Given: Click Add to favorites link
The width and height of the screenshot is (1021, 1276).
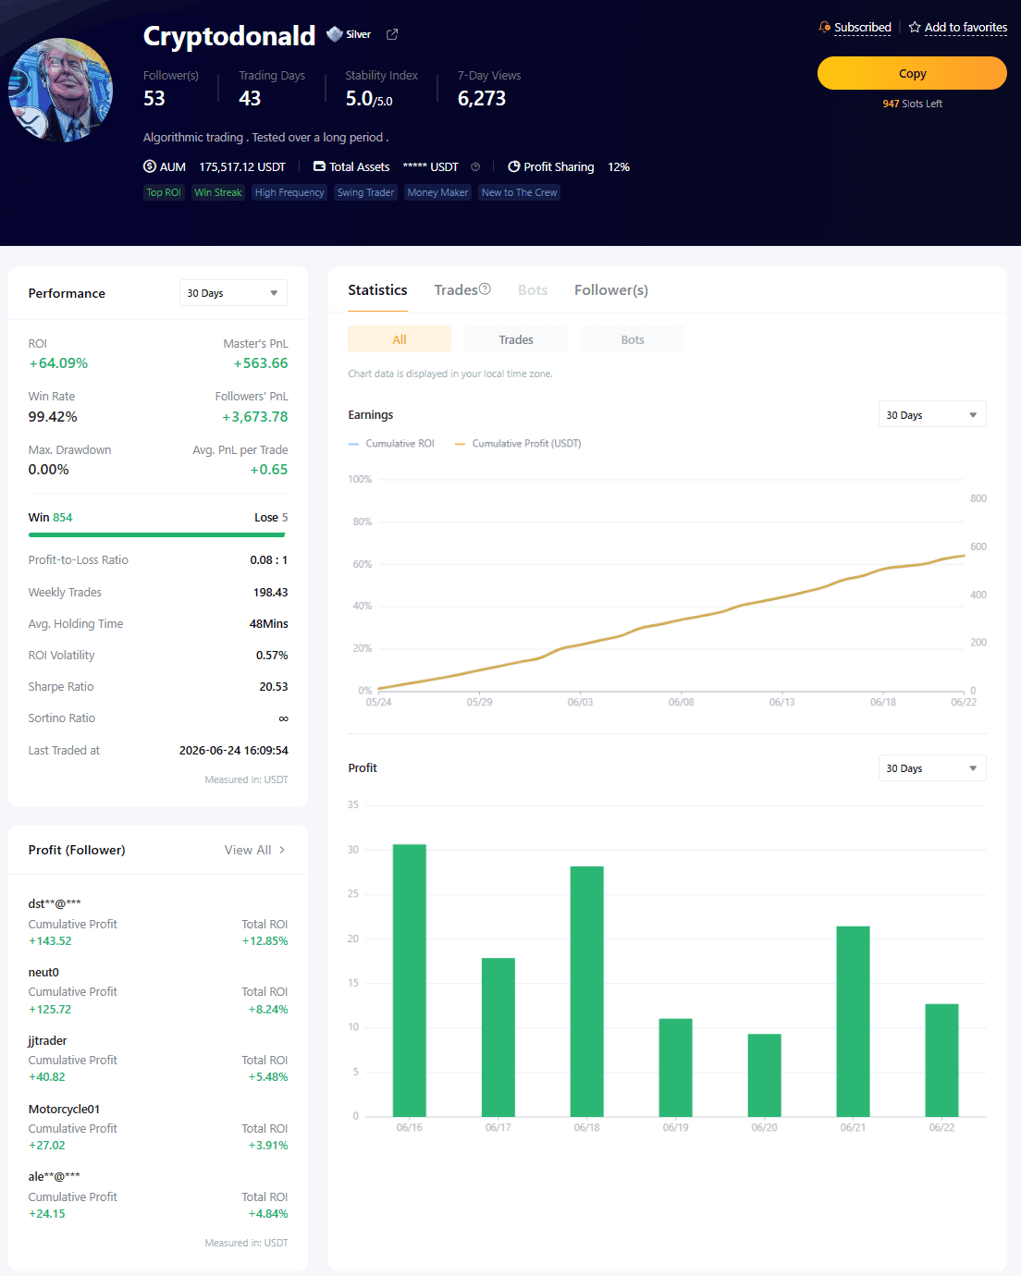Looking at the screenshot, I should [x=966, y=27].
